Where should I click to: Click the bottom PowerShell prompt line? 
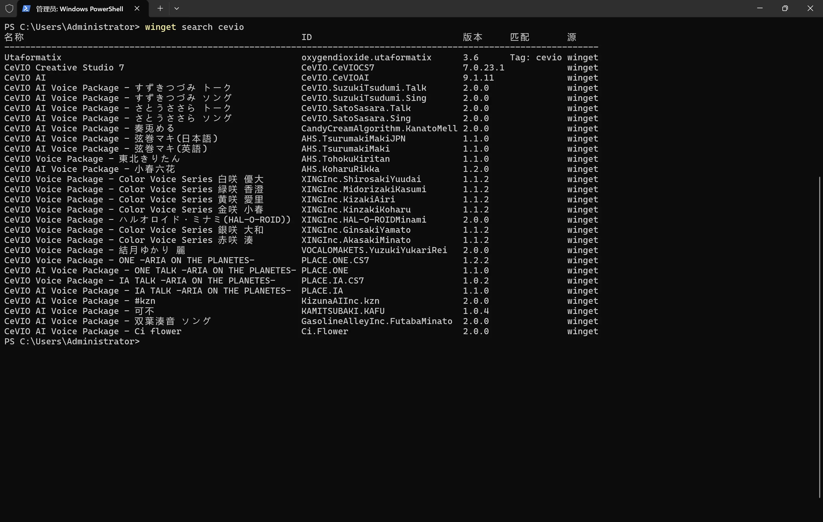[x=72, y=342]
